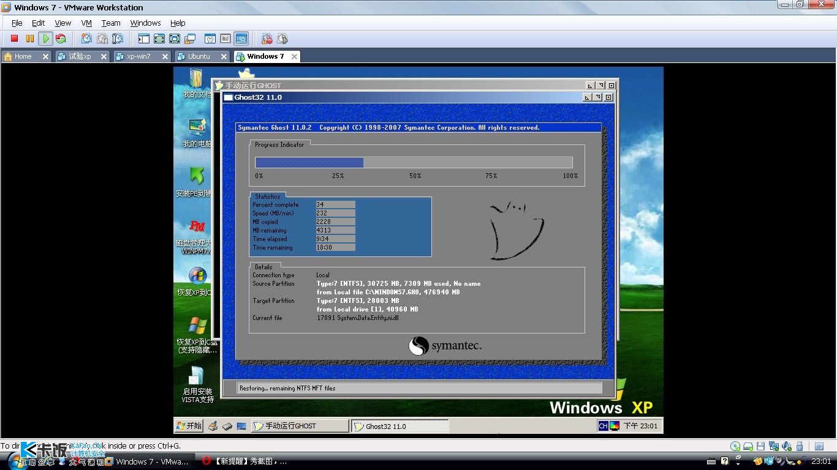Click the record session icon with red dot
This screenshot has width=837, height=470.
pyautogui.click(x=267, y=39)
